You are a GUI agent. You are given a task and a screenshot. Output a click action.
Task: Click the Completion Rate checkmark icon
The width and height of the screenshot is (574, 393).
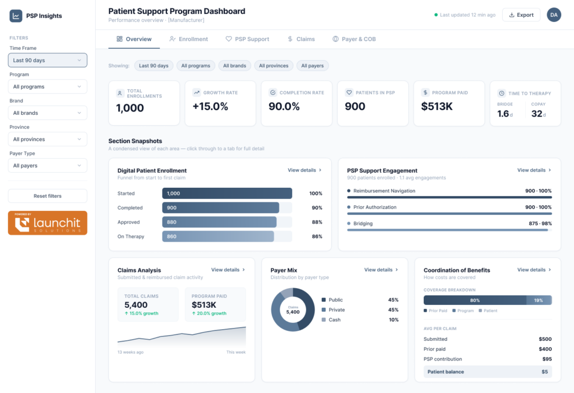click(x=273, y=93)
